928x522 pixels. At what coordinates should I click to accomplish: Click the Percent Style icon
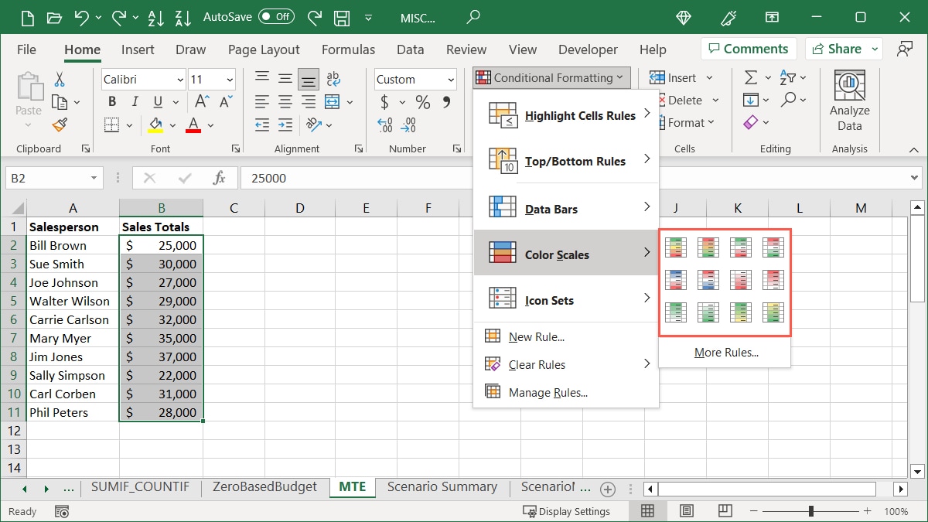point(422,102)
